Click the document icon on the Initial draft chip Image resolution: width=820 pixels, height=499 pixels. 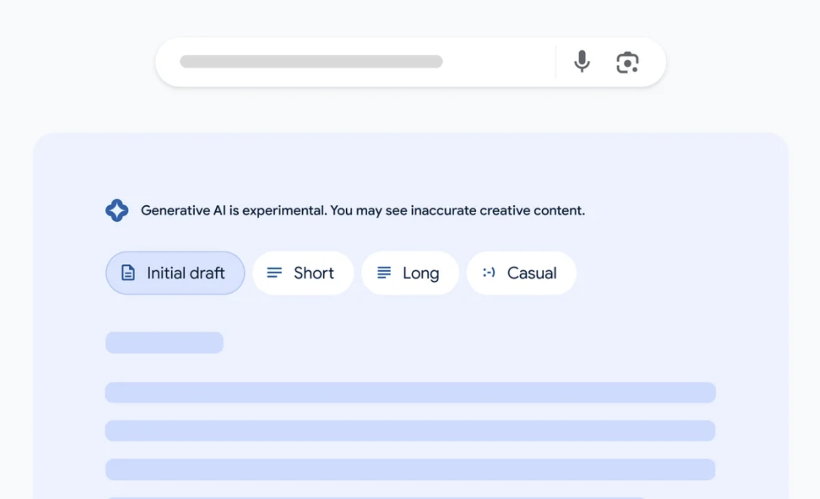127,273
